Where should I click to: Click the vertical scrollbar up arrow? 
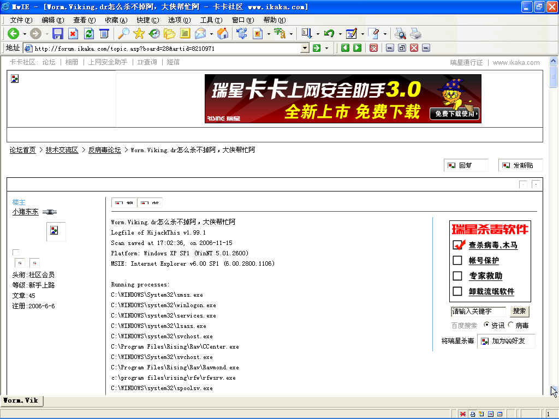point(553,61)
